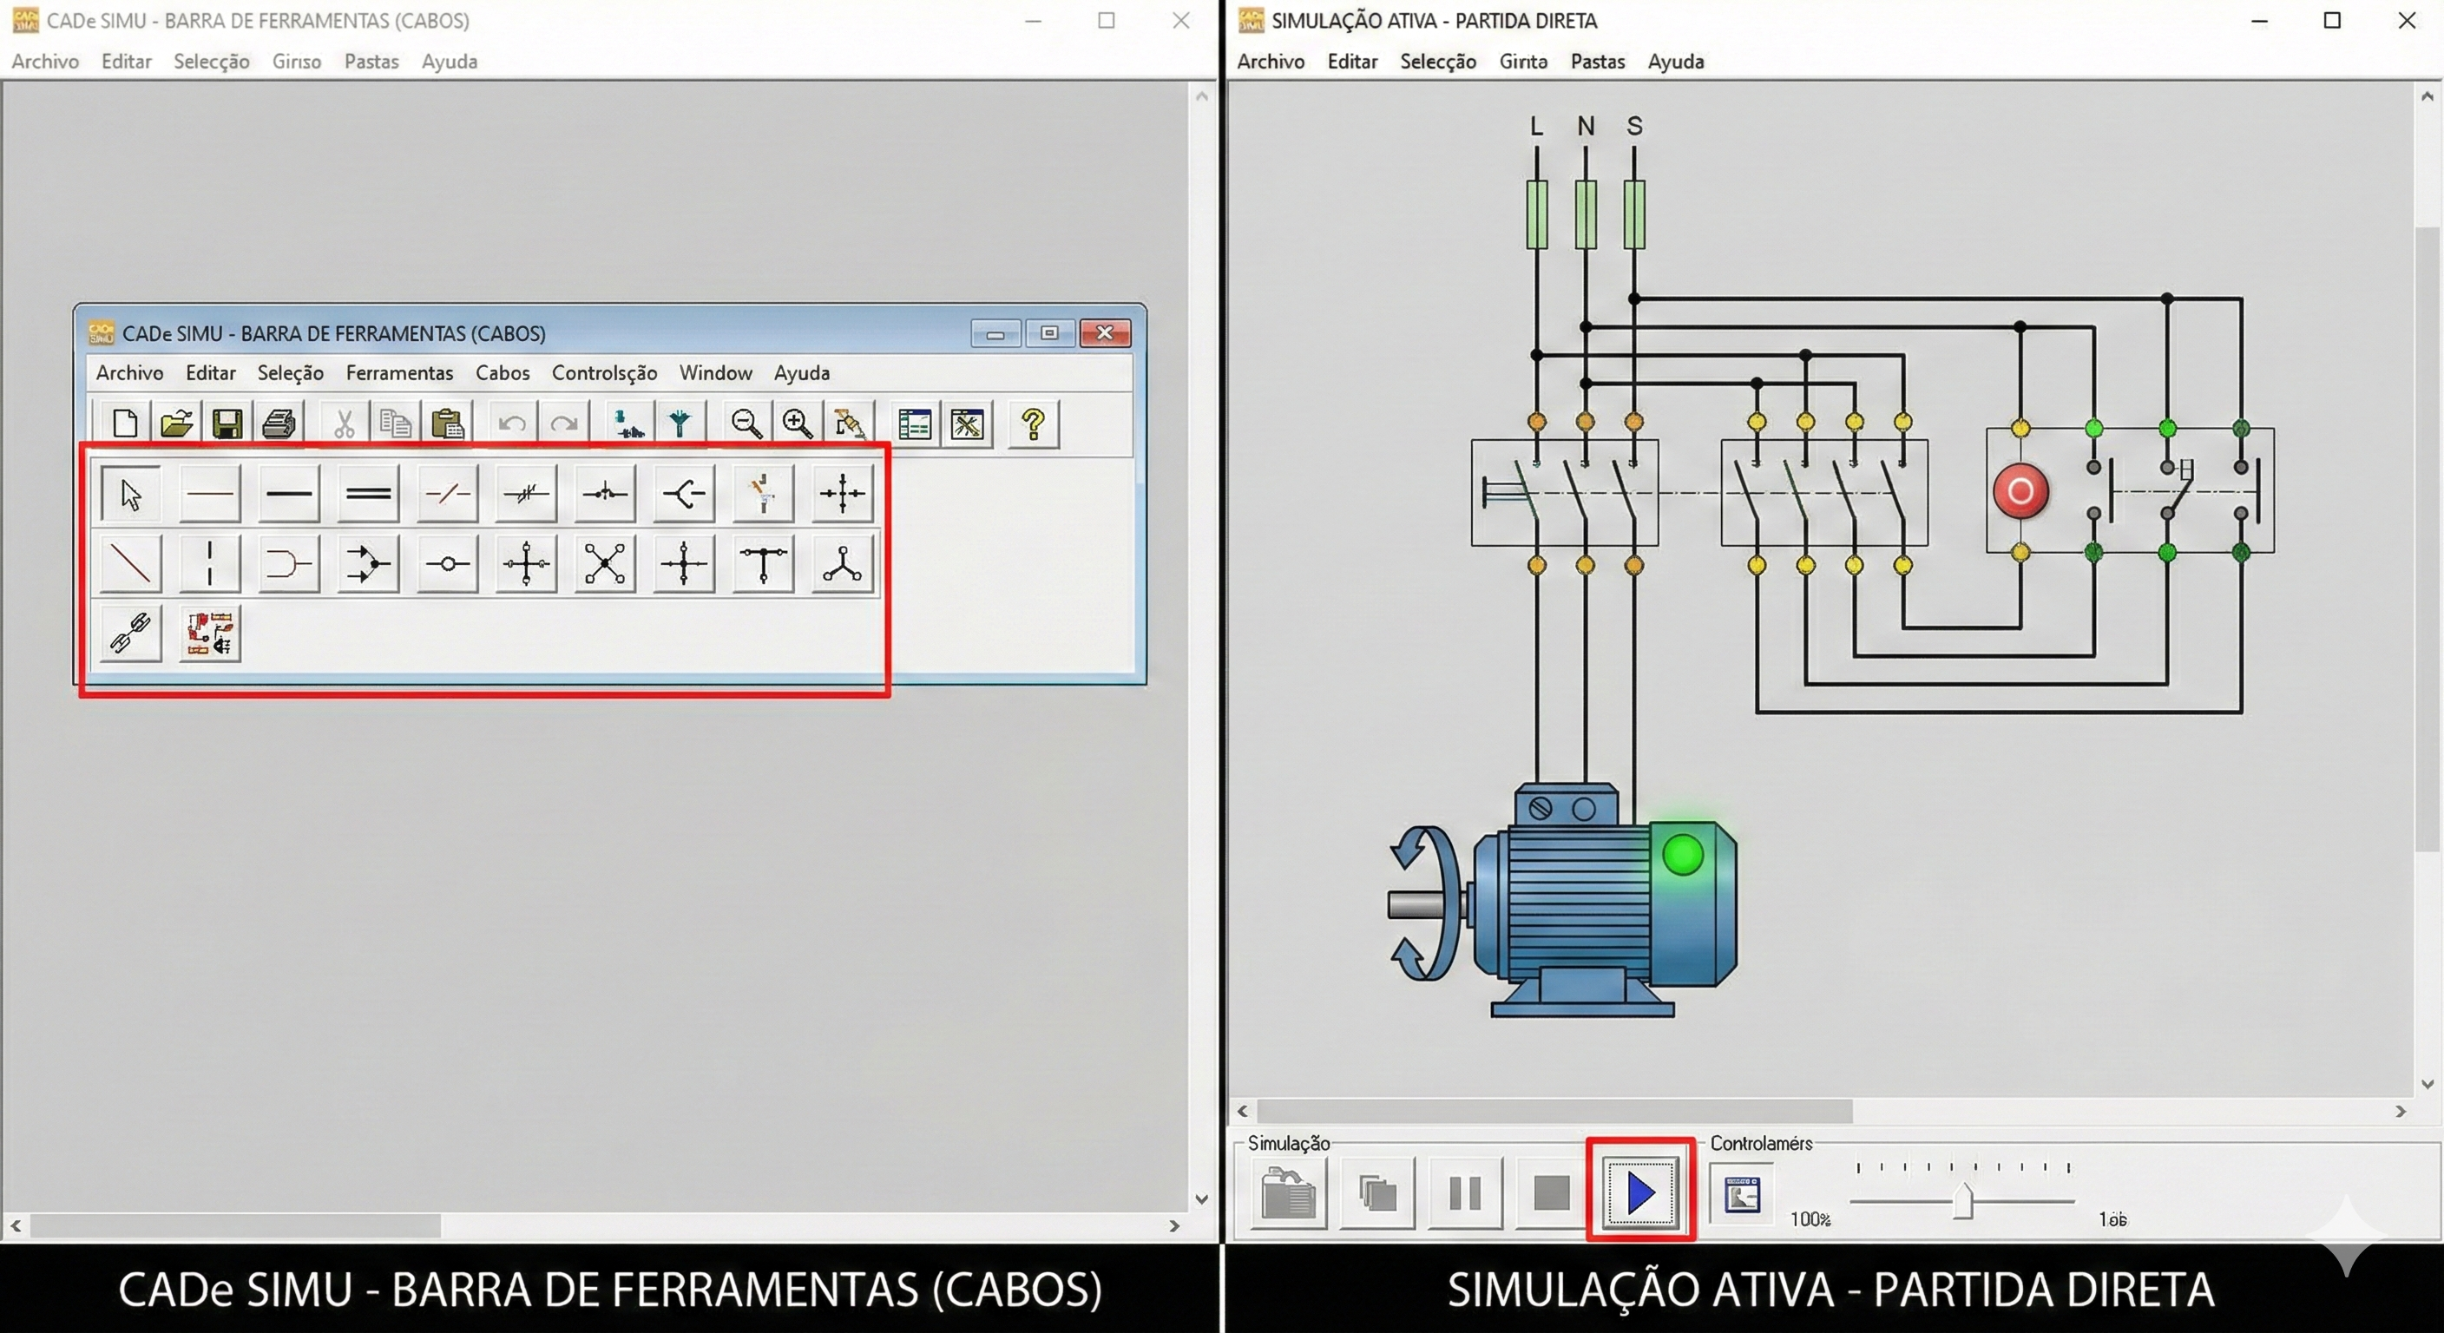Click the simulation window horizontal scrollbar
The height and width of the screenshot is (1333, 2444).
[x=1554, y=1111]
